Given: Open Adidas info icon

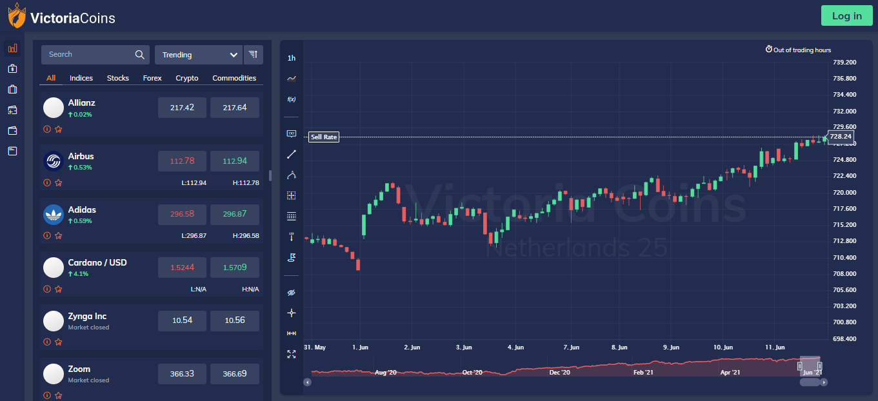Looking at the screenshot, I should click(47, 235).
